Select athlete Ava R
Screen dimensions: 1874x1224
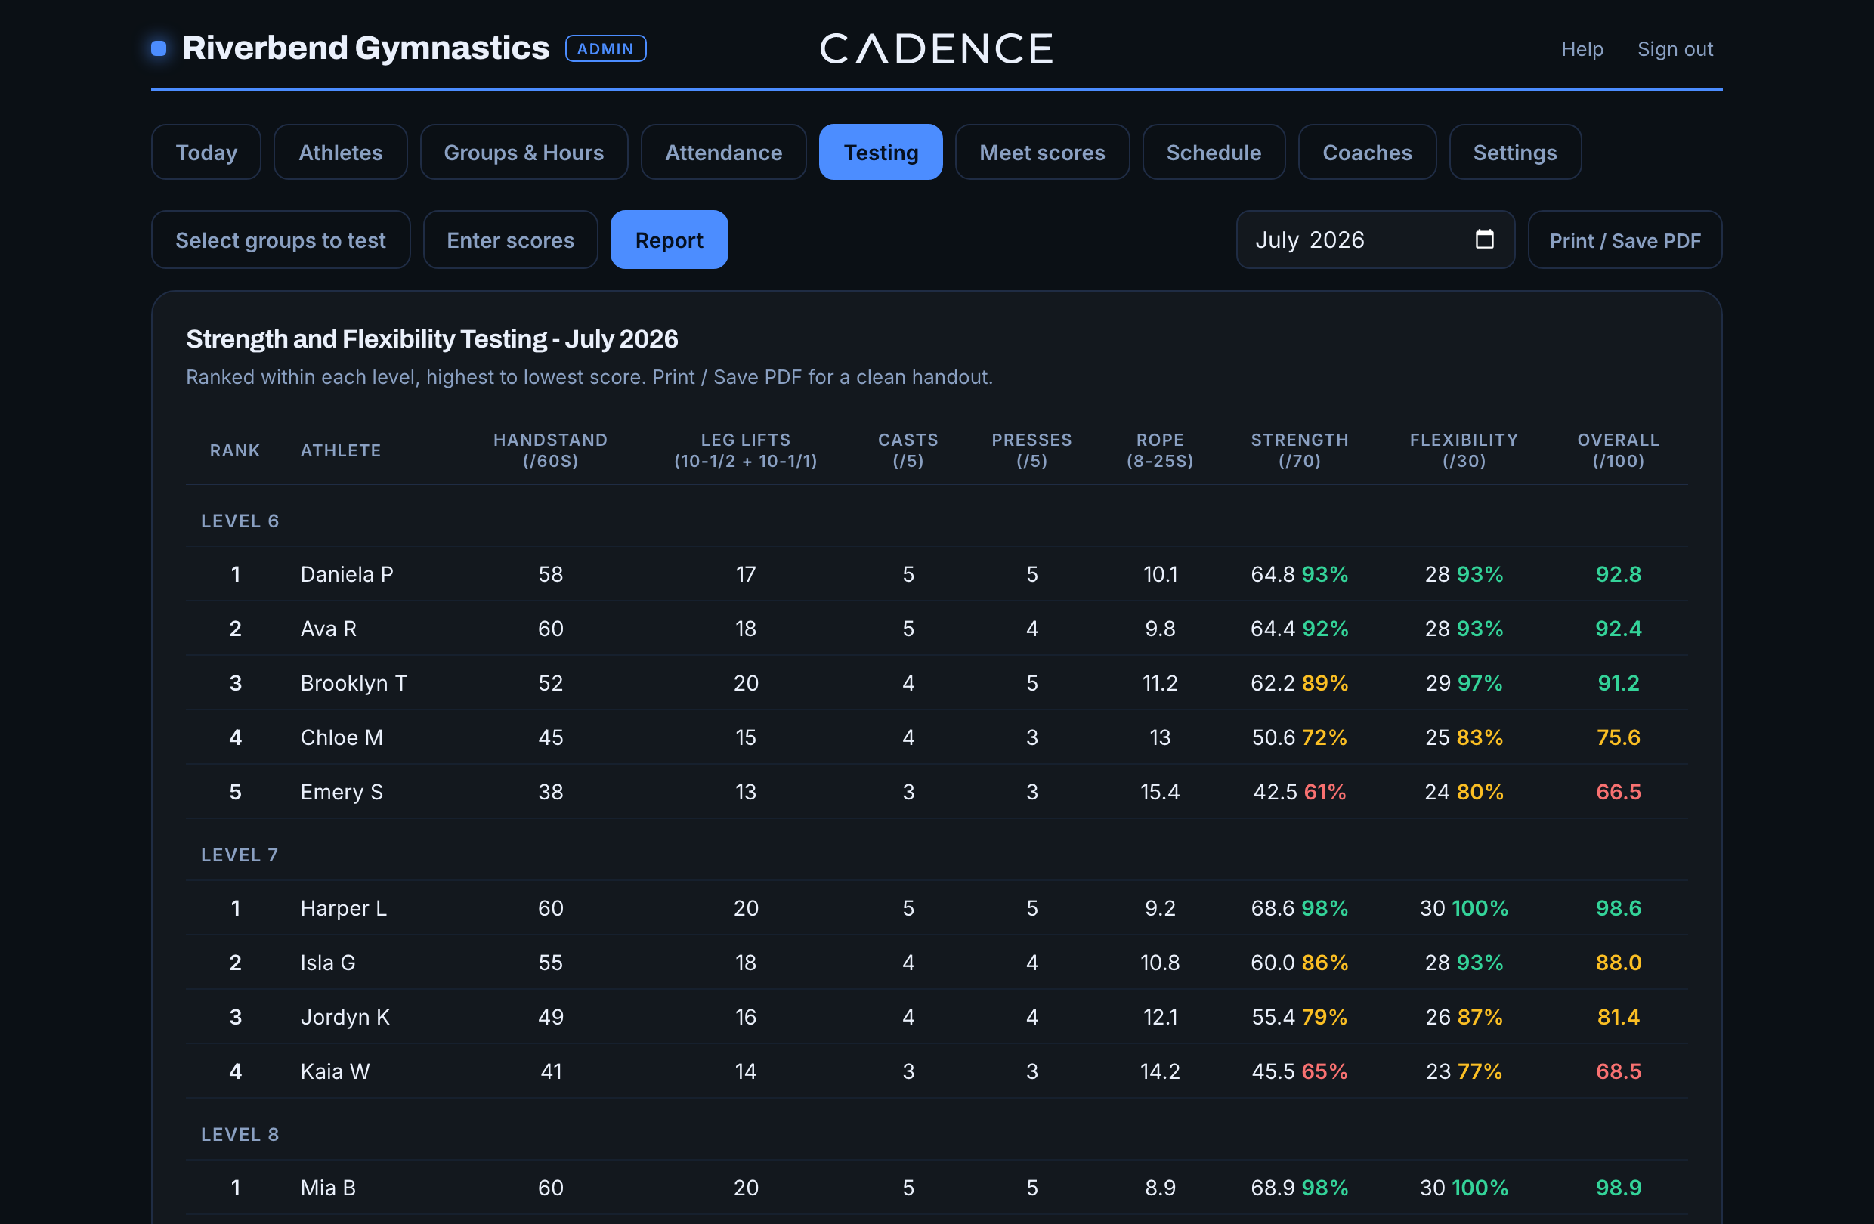(329, 628)
